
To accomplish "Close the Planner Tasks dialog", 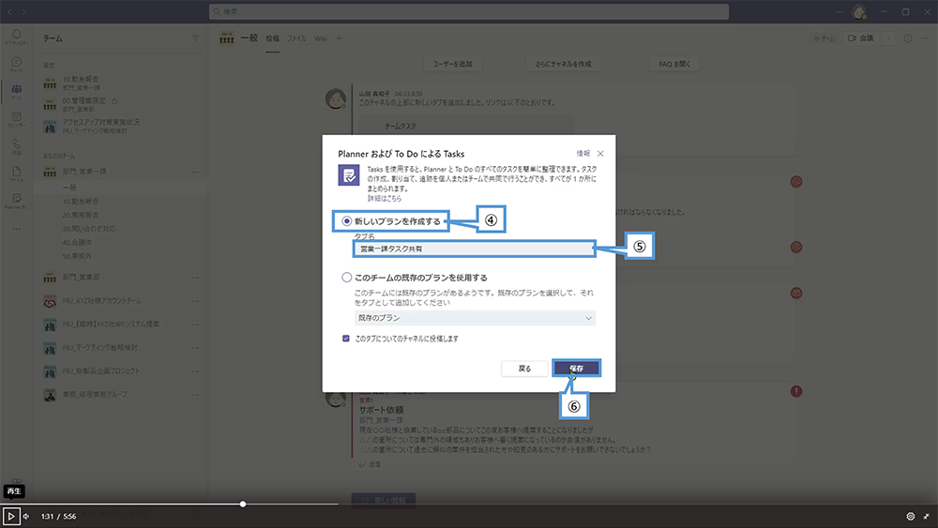I will (x=600, y=154).
